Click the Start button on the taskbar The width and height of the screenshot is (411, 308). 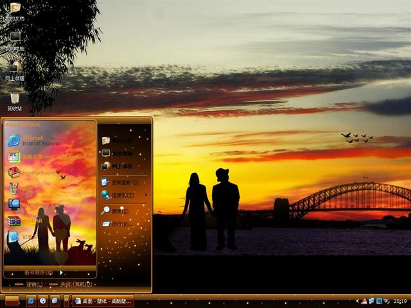(x=12, y=300)
